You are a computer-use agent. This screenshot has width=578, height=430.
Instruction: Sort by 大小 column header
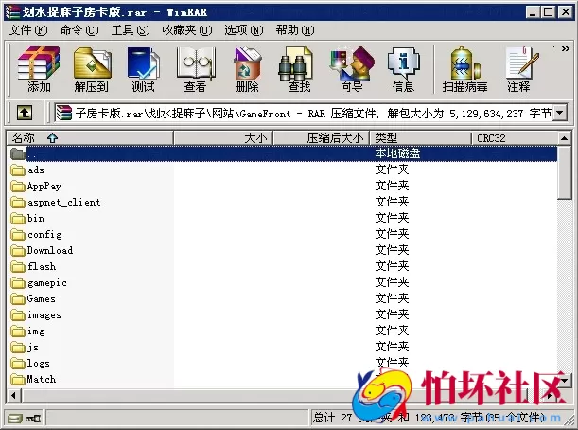[223, 138]
